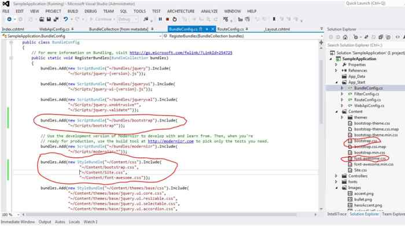The height and width of the screenshot is (226, 405).
Task: Open the document tab overflow dropdown
Action: pos(322,29)
